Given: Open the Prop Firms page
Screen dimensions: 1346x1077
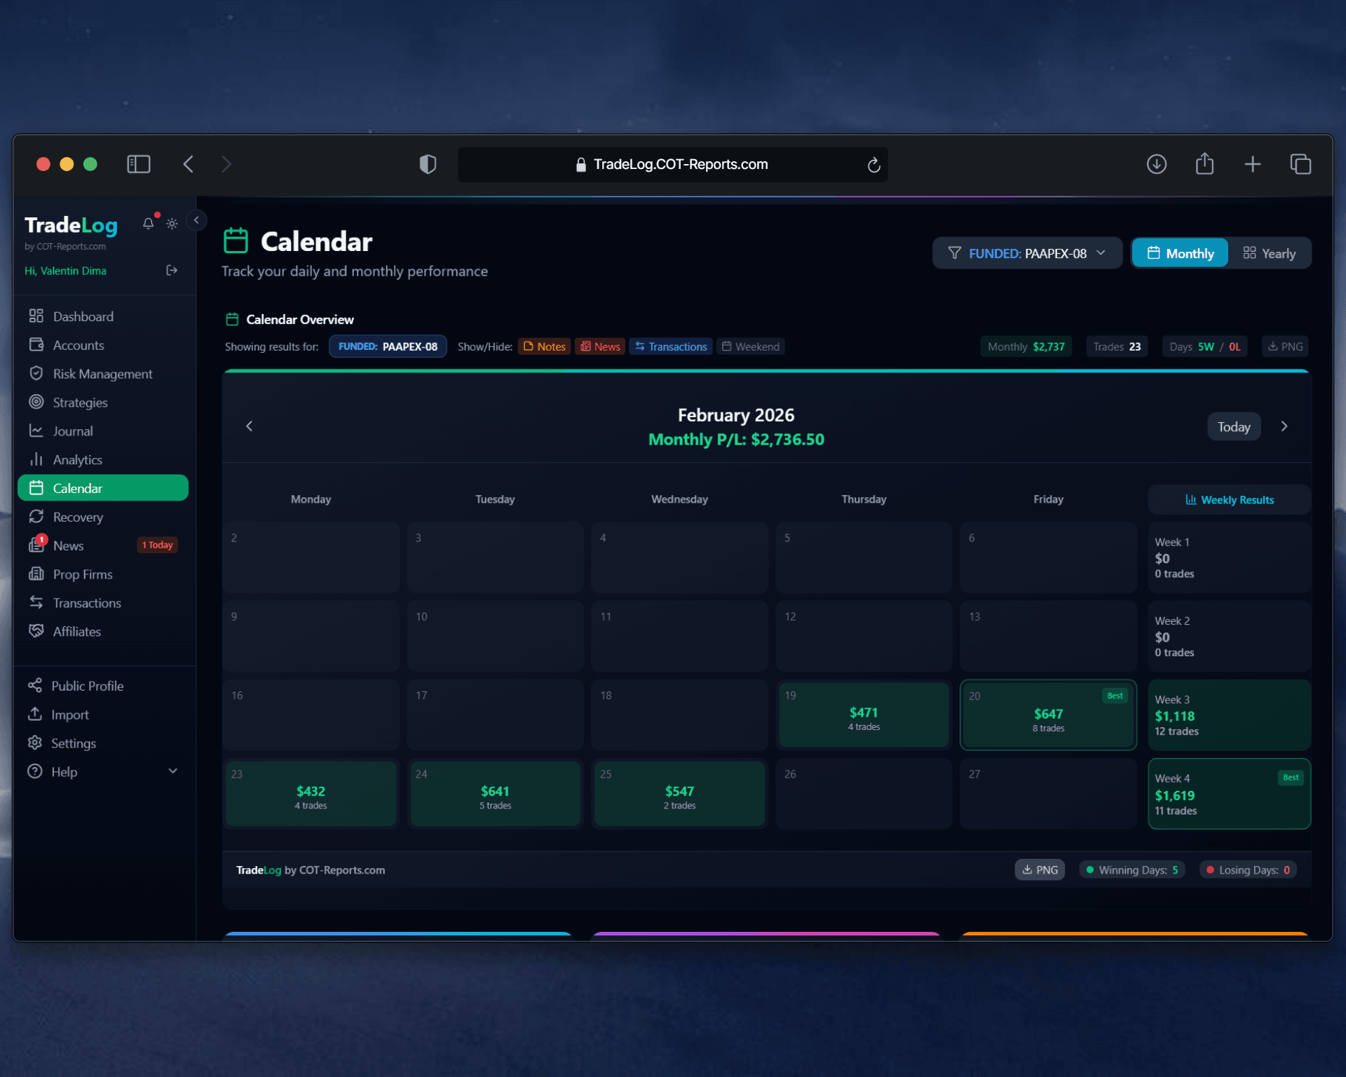Looking at the screenshot, I should point(83,574).
